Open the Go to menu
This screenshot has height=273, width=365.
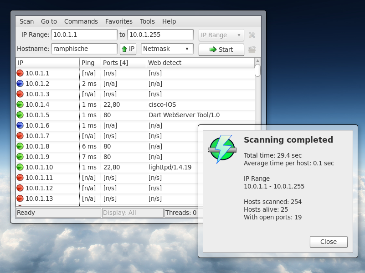[x=49, y=21]
